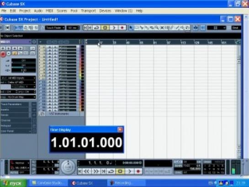Go to project start on Transport panel
Screen dimensions: 249x187
[80, 171]
